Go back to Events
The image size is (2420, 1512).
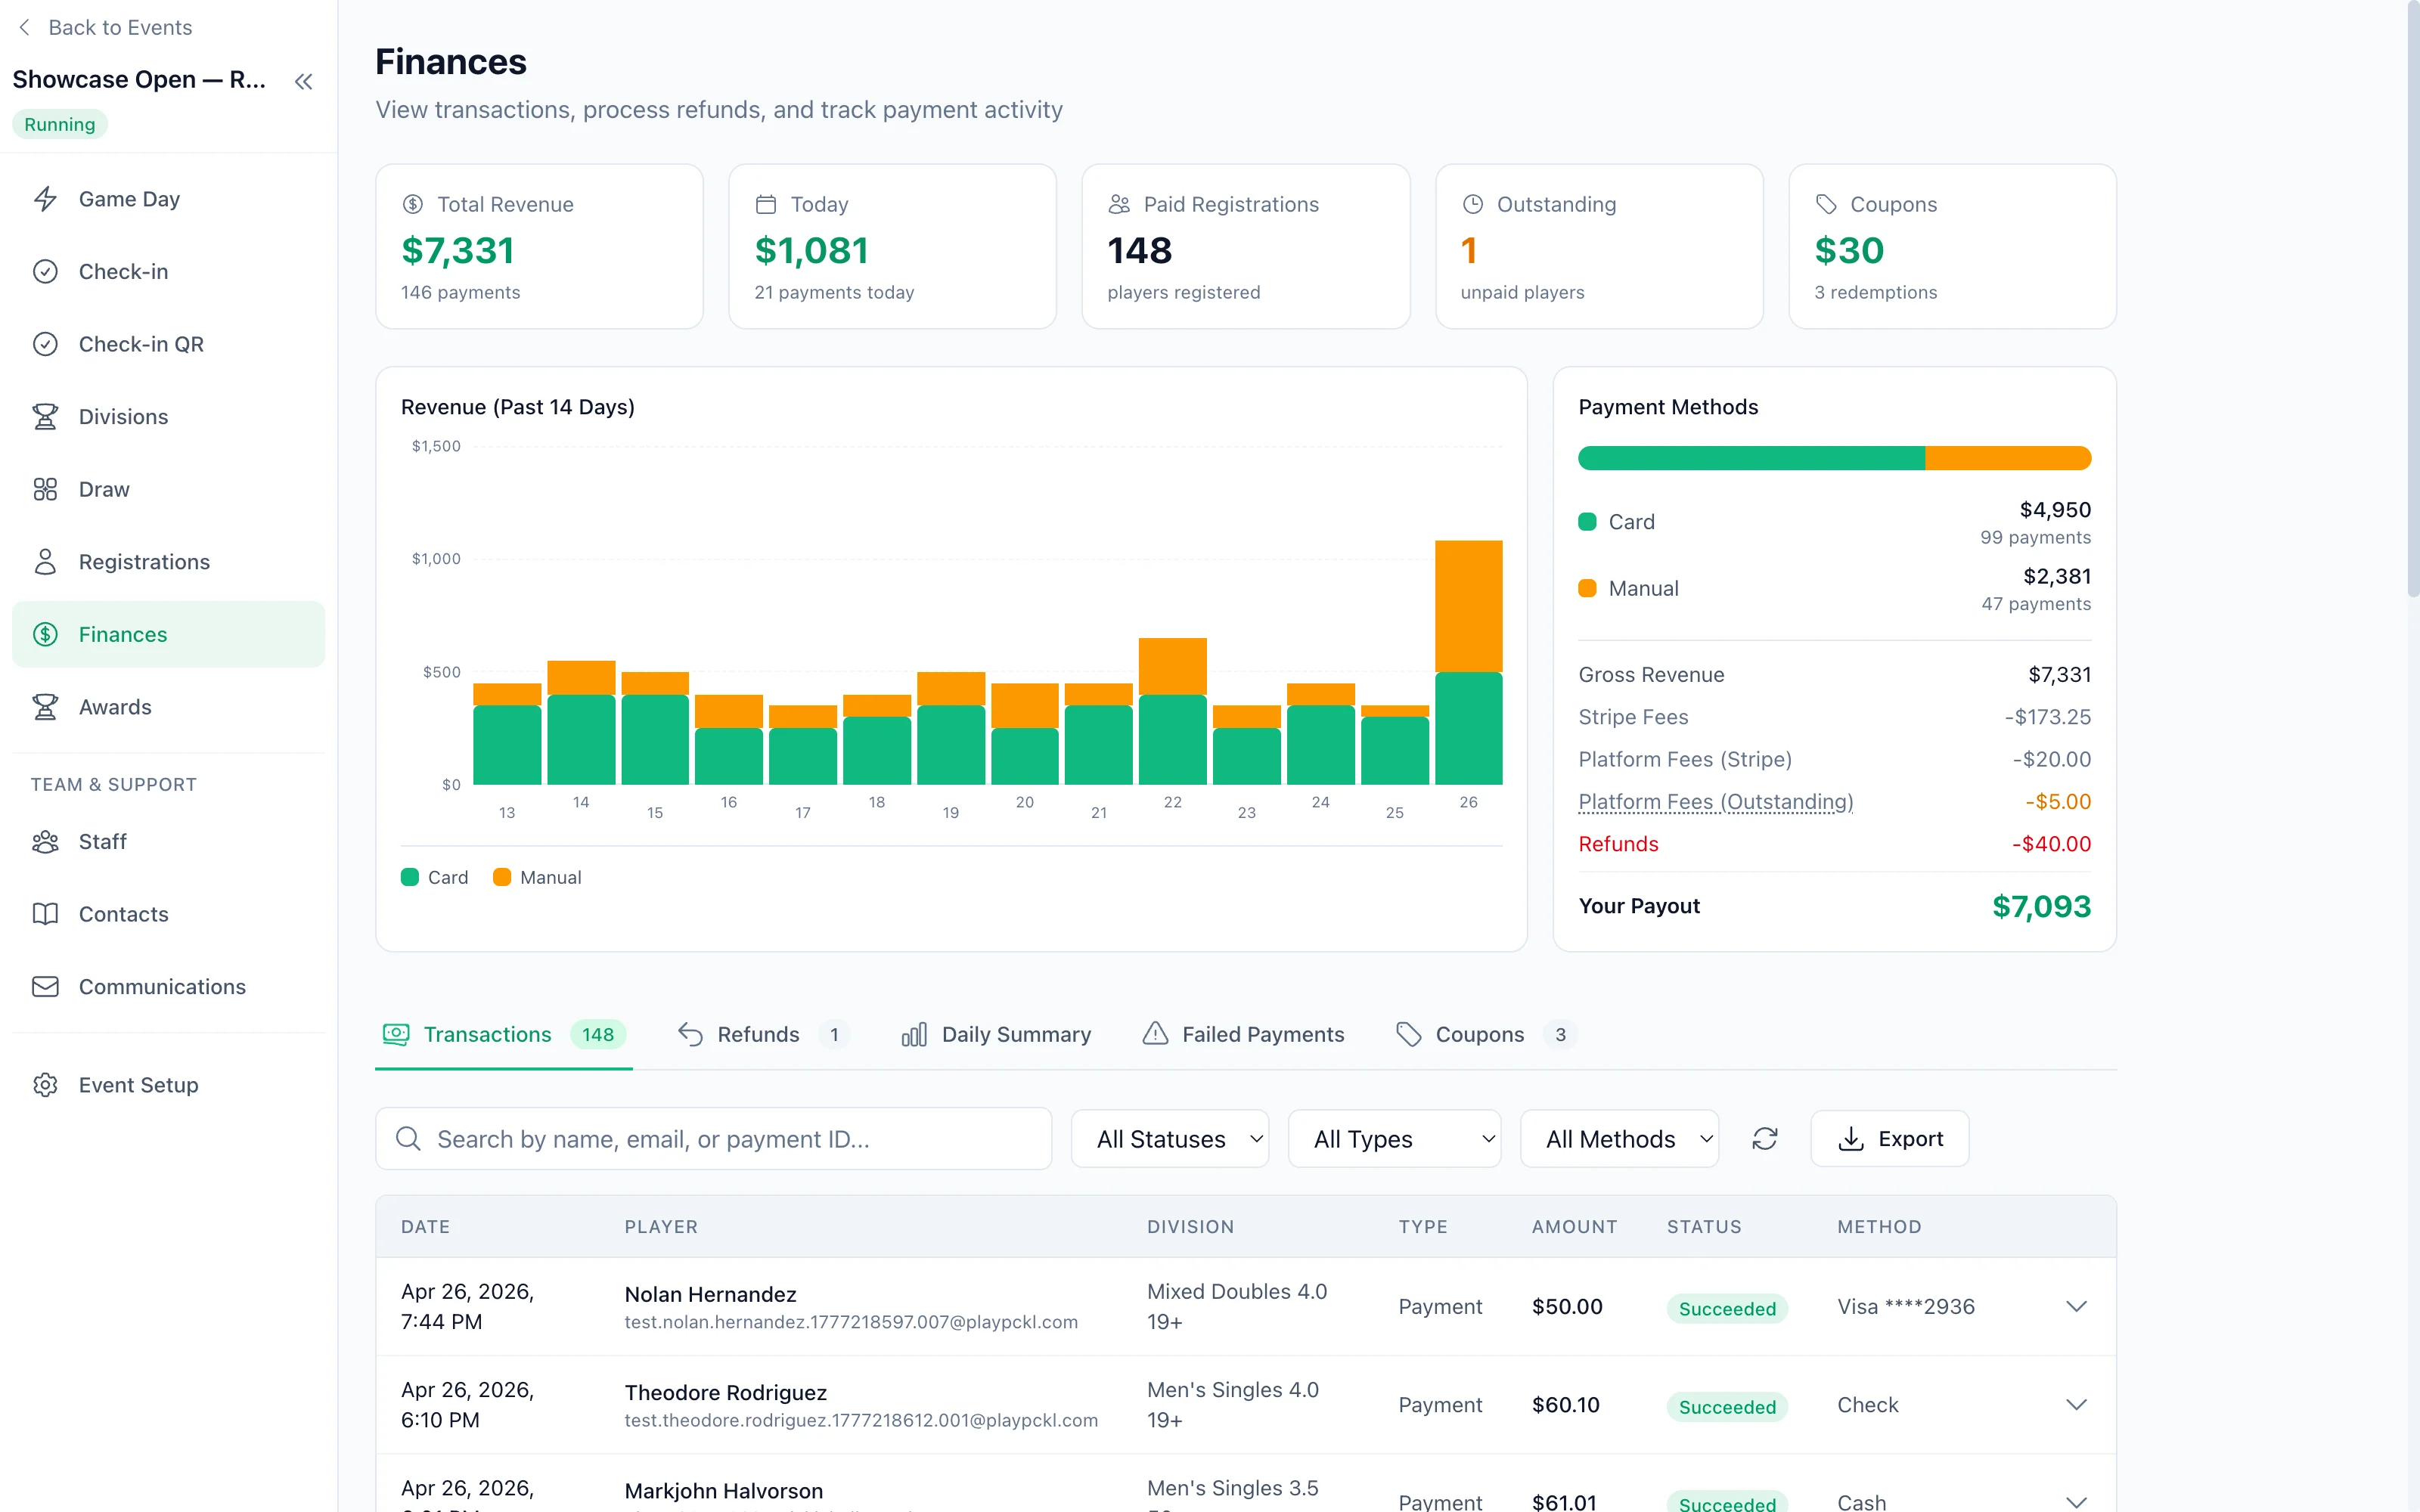click(x=106, y=27)
